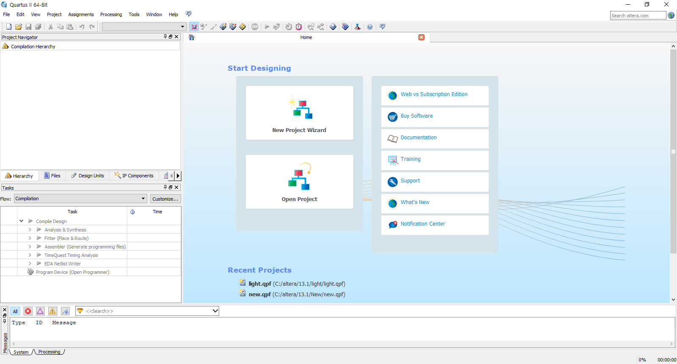This screenshot has height=364, width=677.
Task: Click the Save All icon
Action: [x=38, y=27]
